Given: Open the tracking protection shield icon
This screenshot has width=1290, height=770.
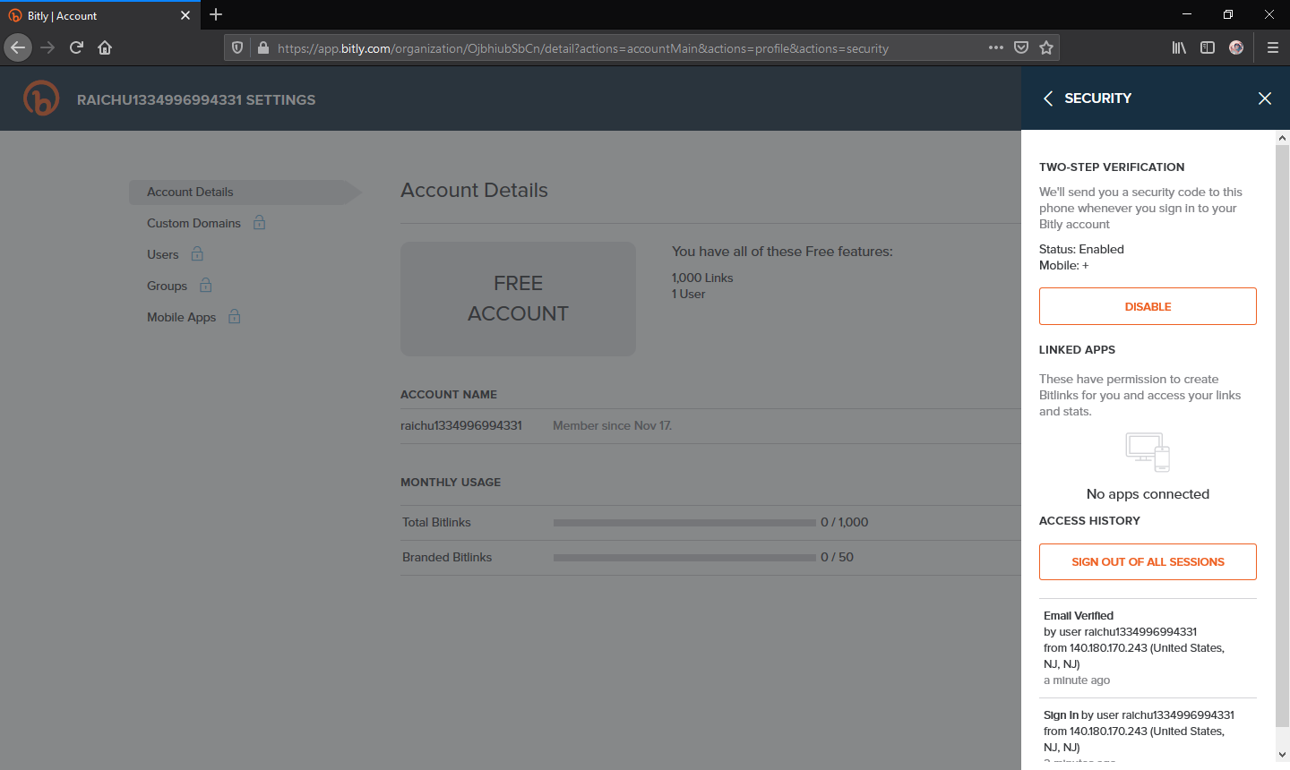Looking at the screenshot, I should 237,48.
